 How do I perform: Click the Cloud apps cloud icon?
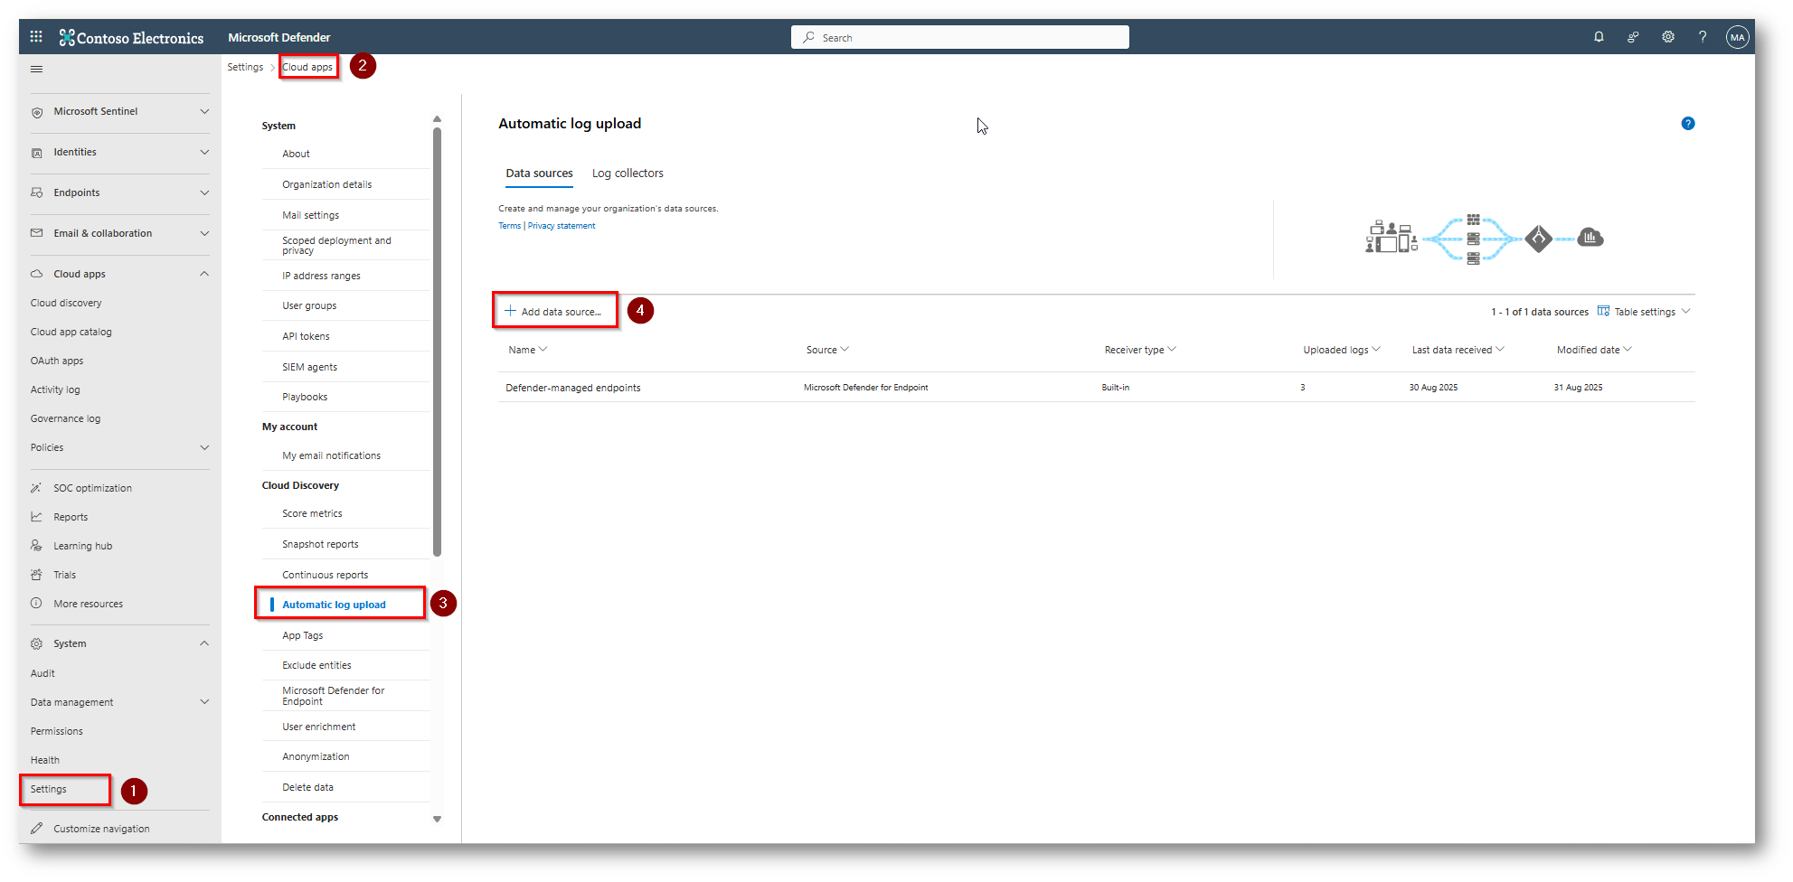point(37,274)
